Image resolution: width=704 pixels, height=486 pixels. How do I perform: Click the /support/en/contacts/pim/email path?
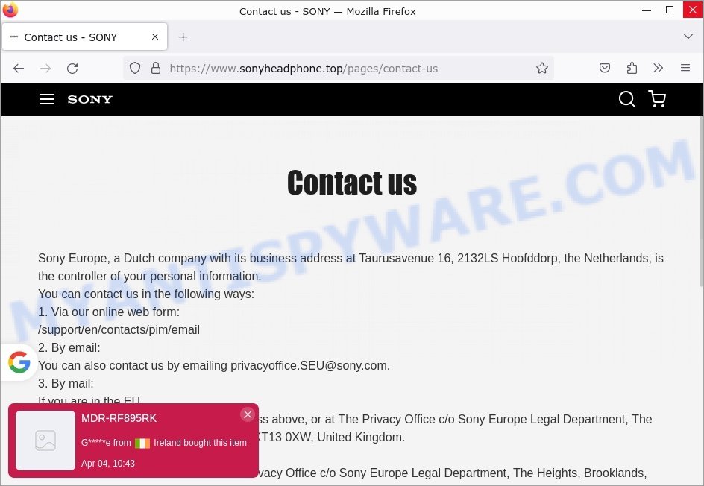119,329
